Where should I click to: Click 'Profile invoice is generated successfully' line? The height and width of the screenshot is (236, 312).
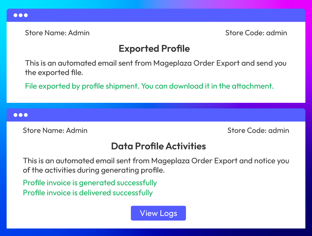point(90,183)
